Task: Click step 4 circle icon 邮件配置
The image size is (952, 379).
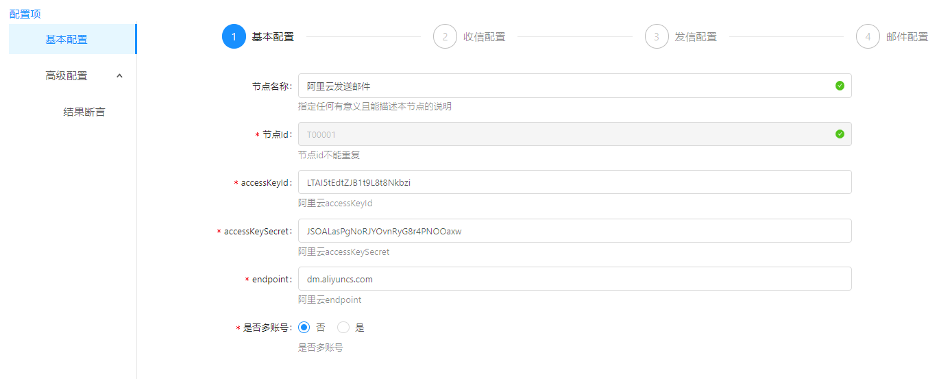Action: coord(868,37)
